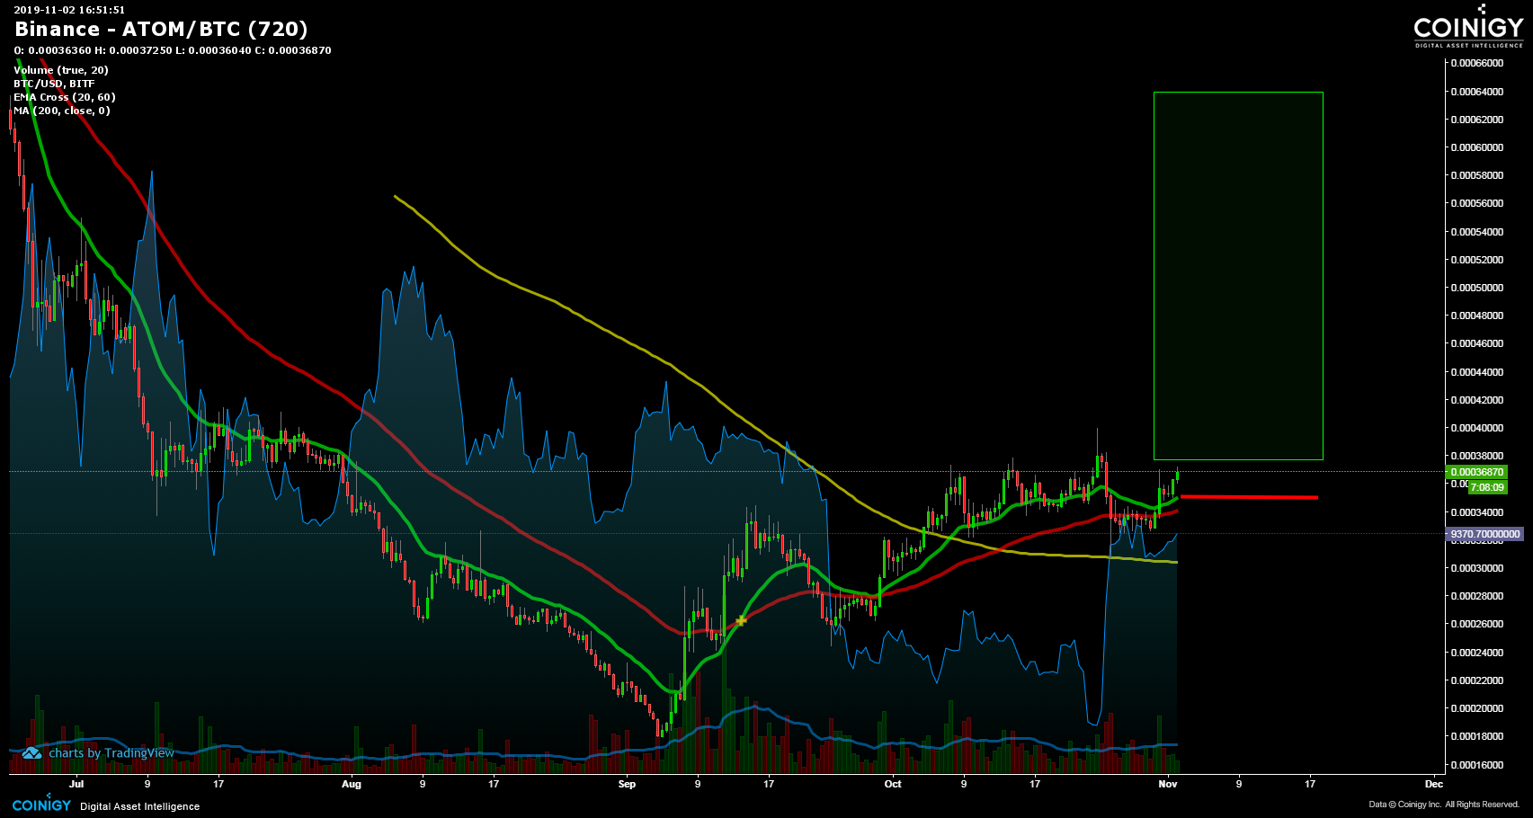Click the 0.00038000 price axis label
1533x818 pixels.
pos(1476,456)
